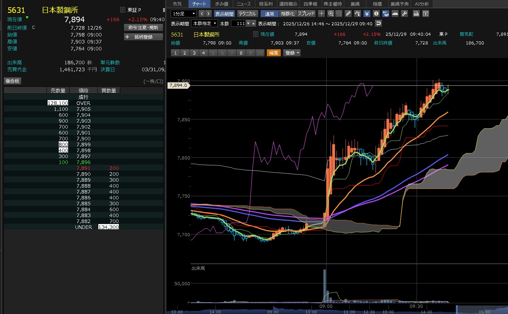Screen dimensions: 508x314
Task: Click the crosshair cursor icon in chart toolbar
Action: [321, 14]
